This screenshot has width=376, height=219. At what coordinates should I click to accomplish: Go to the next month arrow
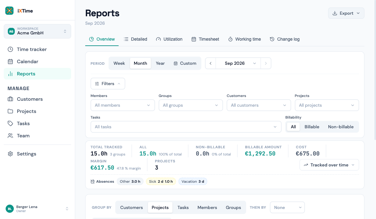click(x=266, y=63)
